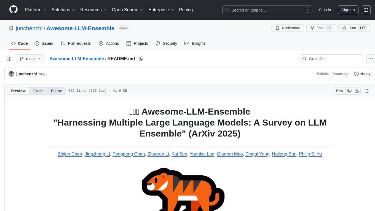Screen dimensions: 375x211
Task: Open the Qianren Mao author link
Action: [x=230, y=154]
